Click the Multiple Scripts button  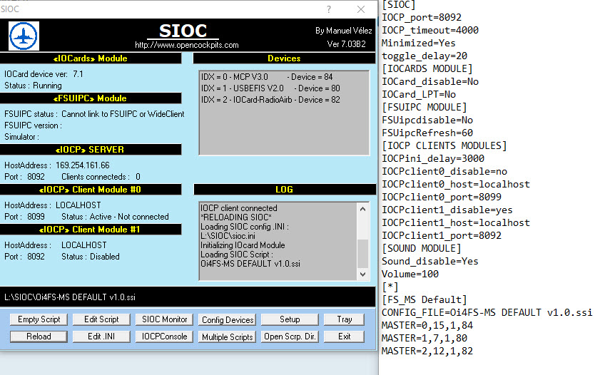point(228,337)
